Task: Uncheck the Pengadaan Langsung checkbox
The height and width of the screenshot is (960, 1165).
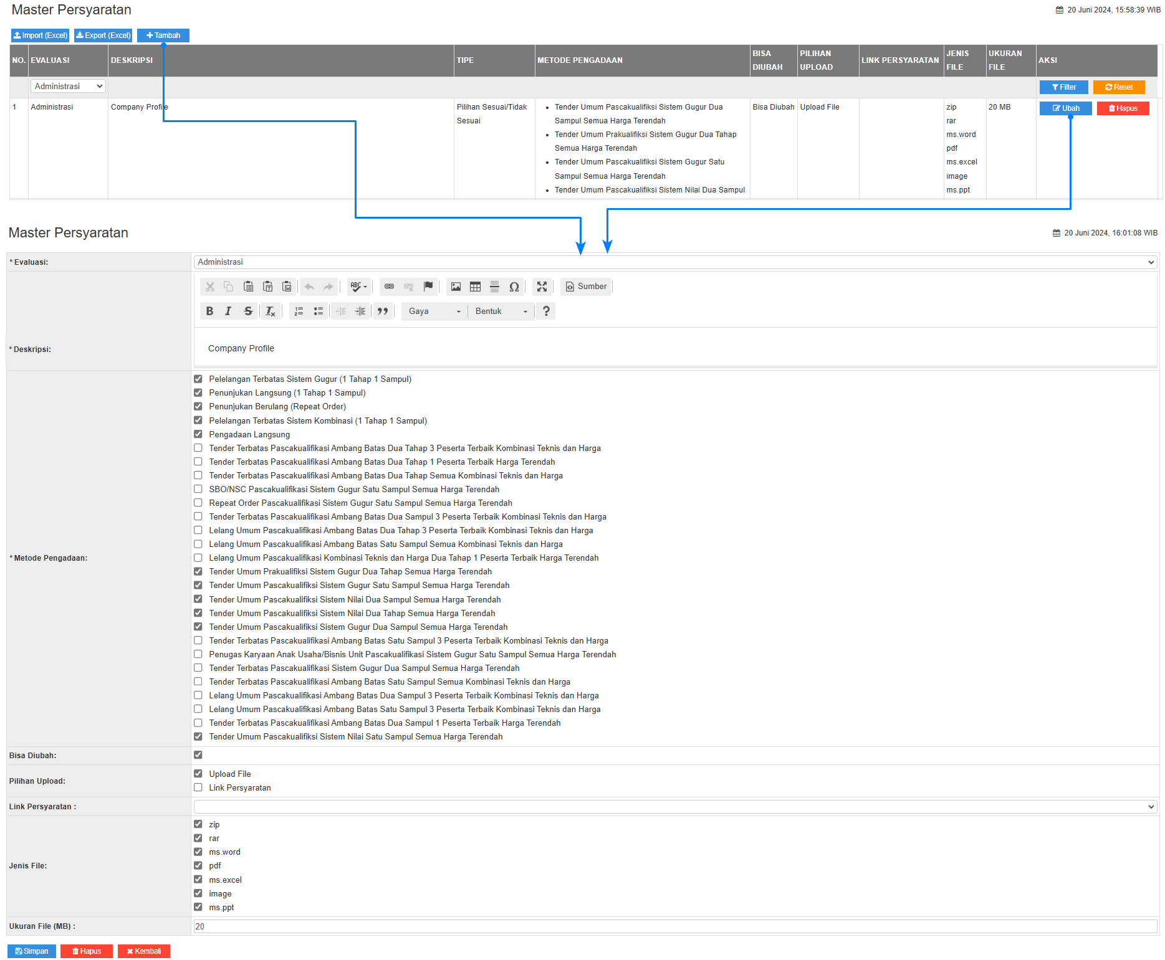Action: tap(198, 434)
